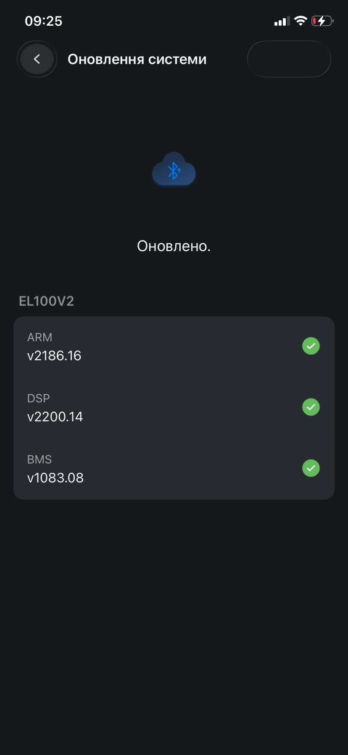Tap the 09:25 clock in status bar
Viewport: 348px width, 755px height.
pos(44,21)
